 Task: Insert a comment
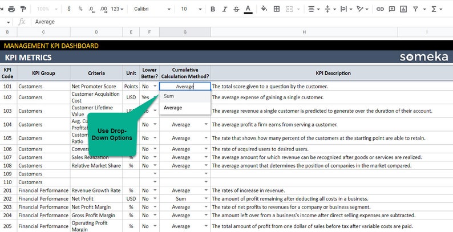tap(392, 9)
